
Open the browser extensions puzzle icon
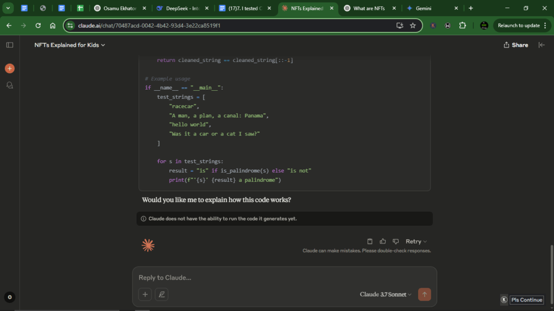point(463,25)
